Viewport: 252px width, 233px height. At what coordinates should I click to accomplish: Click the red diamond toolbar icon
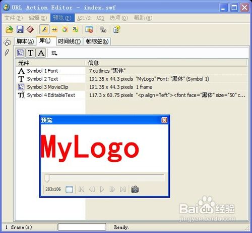coord(30,29)
